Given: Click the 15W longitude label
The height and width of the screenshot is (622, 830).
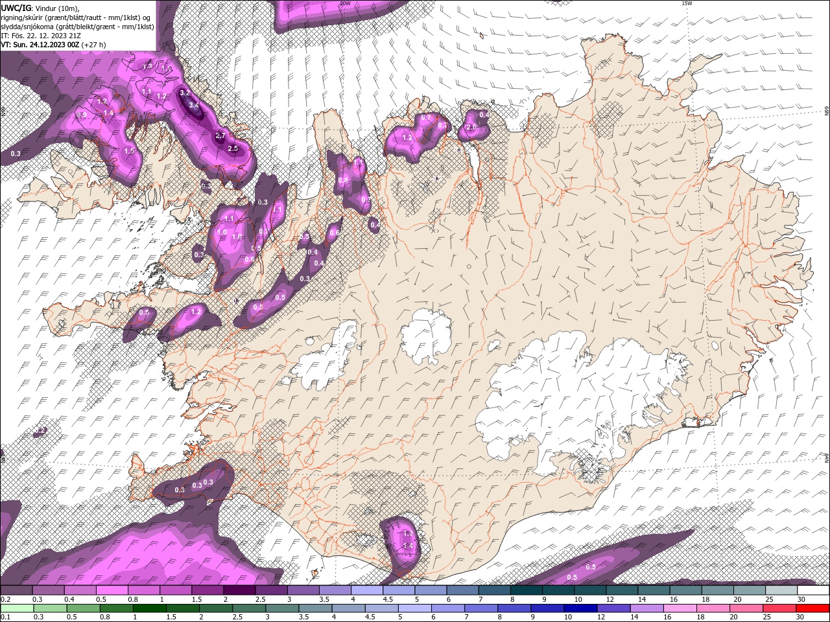Looking at the screenshot, I should click(687, 3).
